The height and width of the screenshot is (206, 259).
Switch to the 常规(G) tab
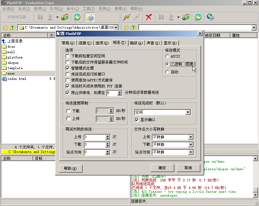coord(68,43)
